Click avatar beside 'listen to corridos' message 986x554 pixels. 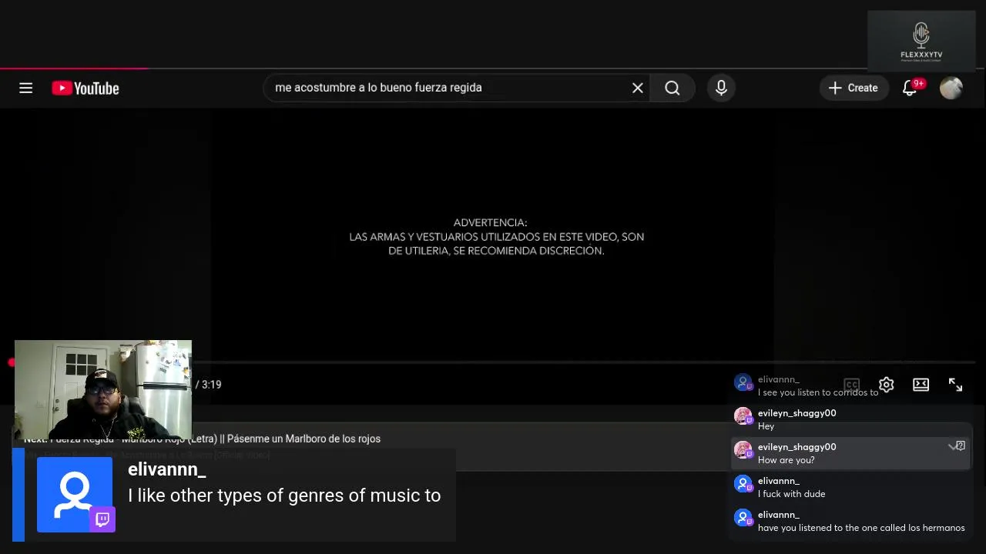point(743,382)
